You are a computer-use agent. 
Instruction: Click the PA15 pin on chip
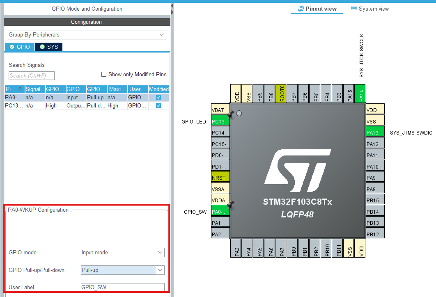pos(349,94)
